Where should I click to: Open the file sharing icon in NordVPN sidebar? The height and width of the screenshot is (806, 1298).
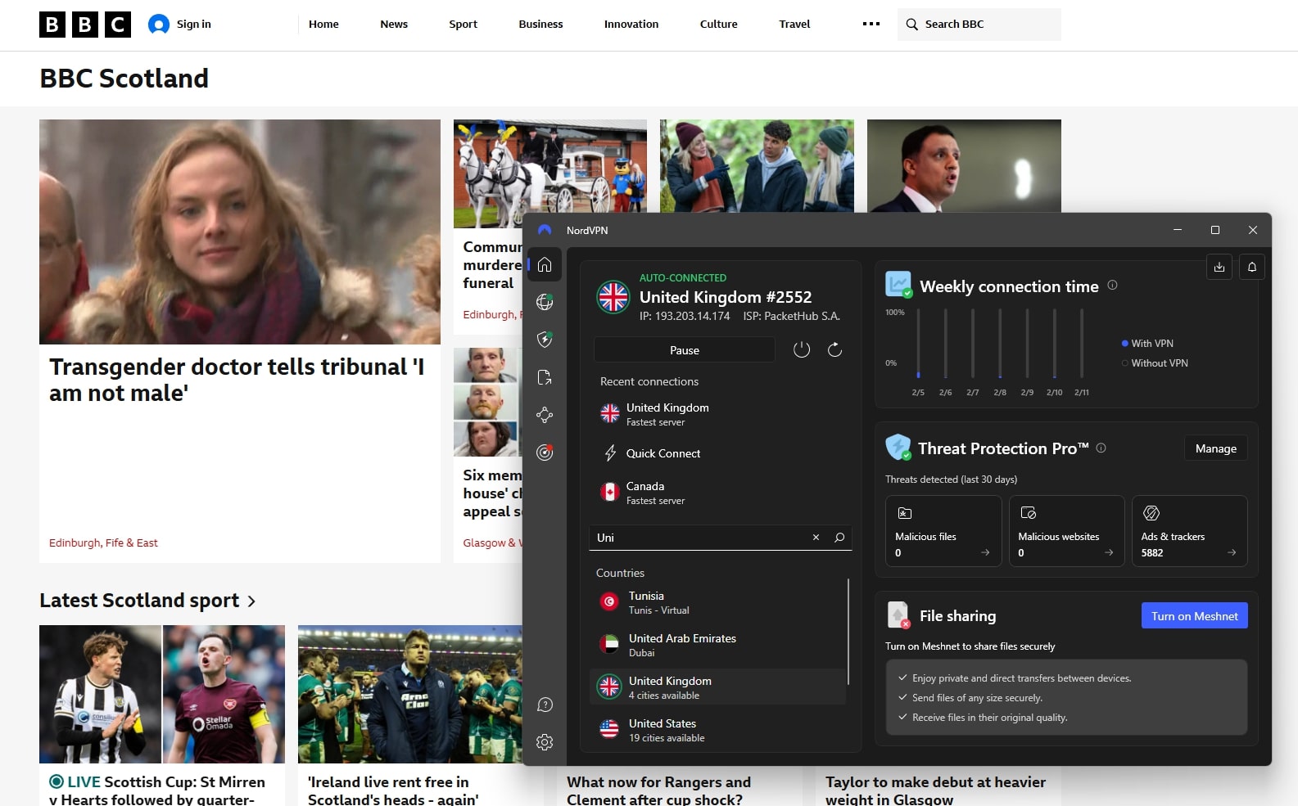pyautogui.click(x=545, y=377)
